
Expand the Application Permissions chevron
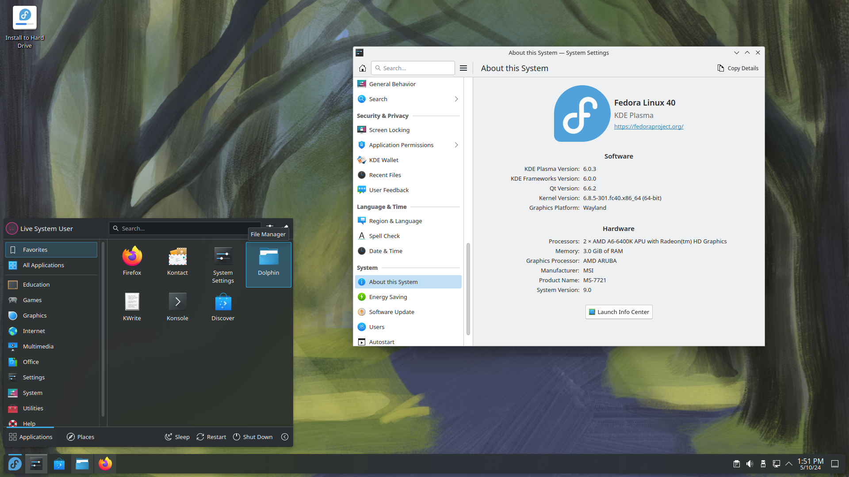coord(456,145)
